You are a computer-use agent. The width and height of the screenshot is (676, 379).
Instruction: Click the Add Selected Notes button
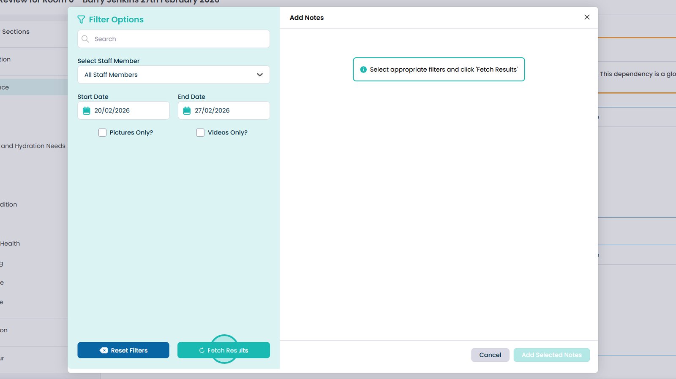551,355
